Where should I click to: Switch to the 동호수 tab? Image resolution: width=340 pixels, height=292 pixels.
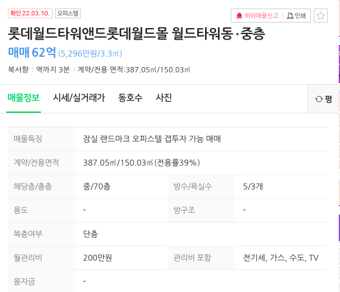point(130,98)
